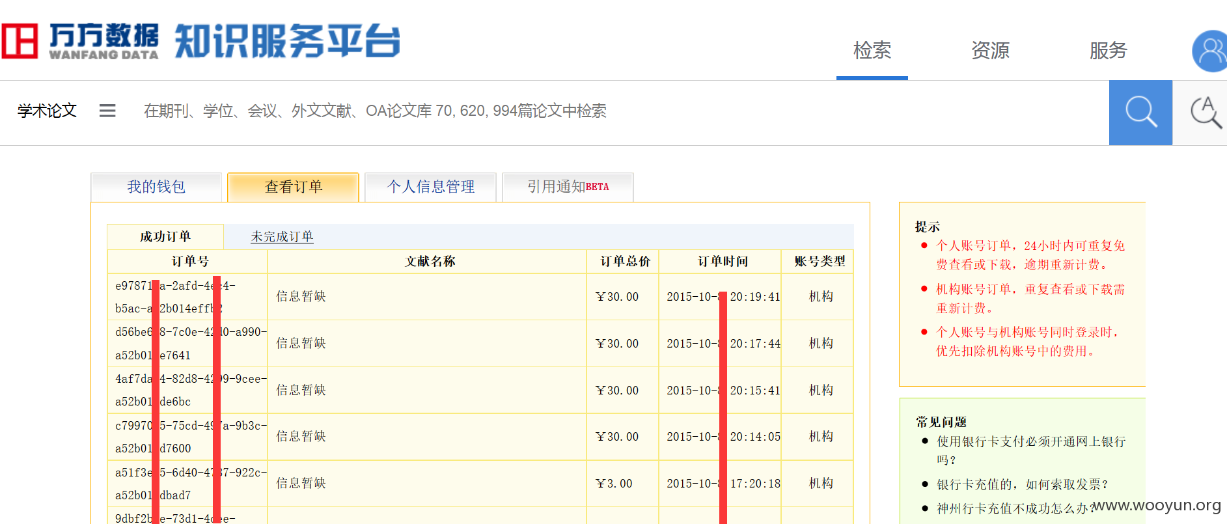This screenshot has width=1227, height=524.
Task: Click 机构 in the 17:20:18 order row
Action: [x=821, y=483]
